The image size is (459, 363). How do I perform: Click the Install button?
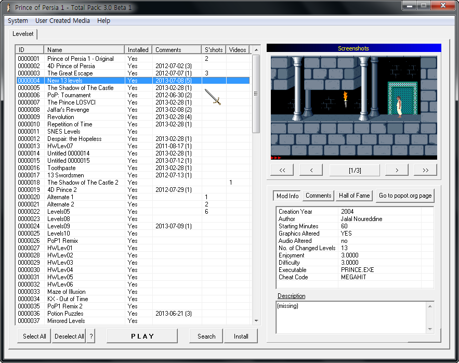(x=241, y=336)
